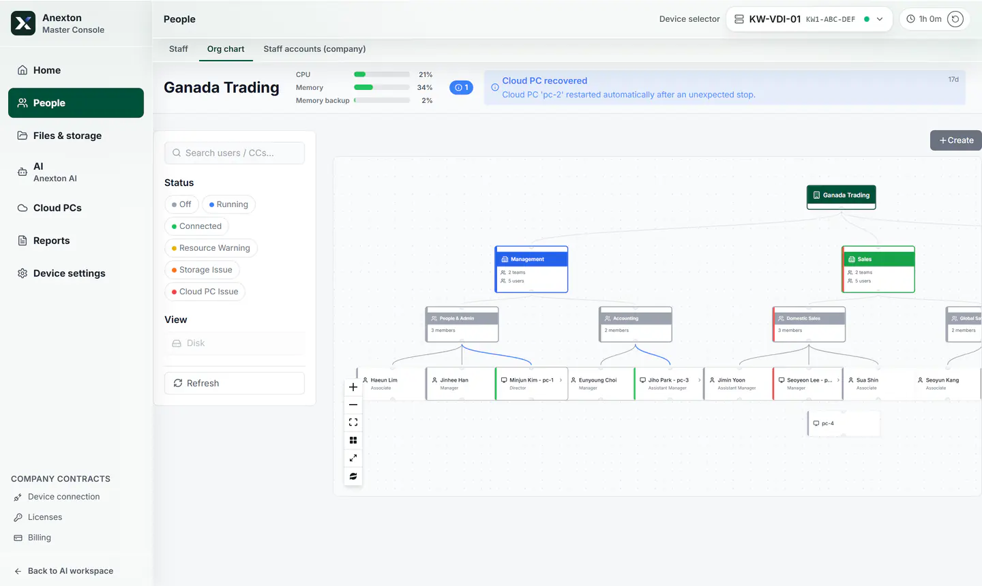Open the blue alert count badge
The height and width of the screenshot is (586, 982).
coord(461,87)
